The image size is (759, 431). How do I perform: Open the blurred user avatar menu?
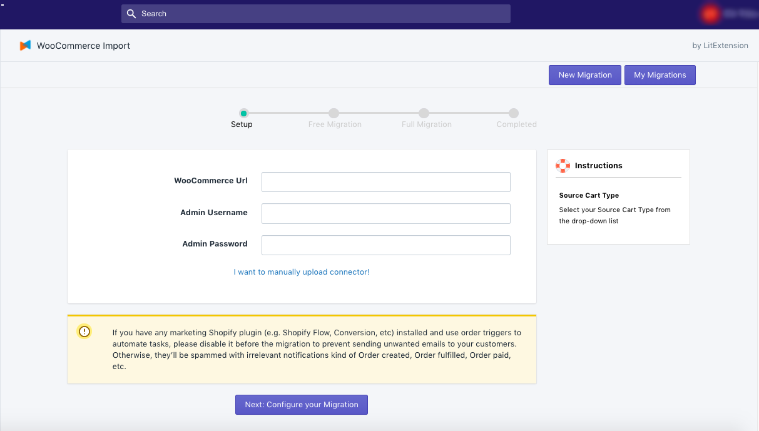point(710,13)
